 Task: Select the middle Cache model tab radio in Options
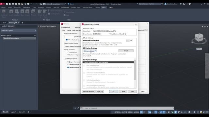coord(68,64)
